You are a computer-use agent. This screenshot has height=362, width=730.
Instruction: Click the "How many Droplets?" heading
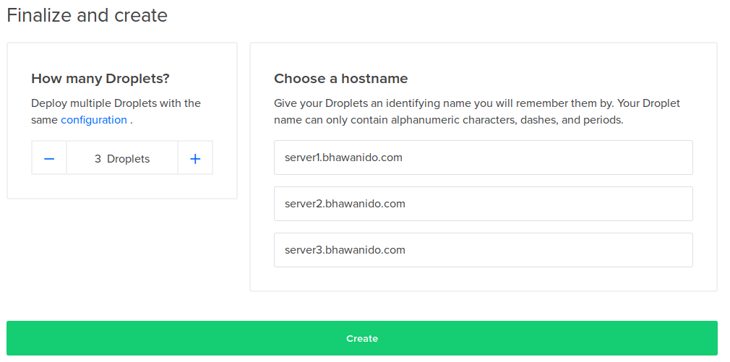(106, 79)
